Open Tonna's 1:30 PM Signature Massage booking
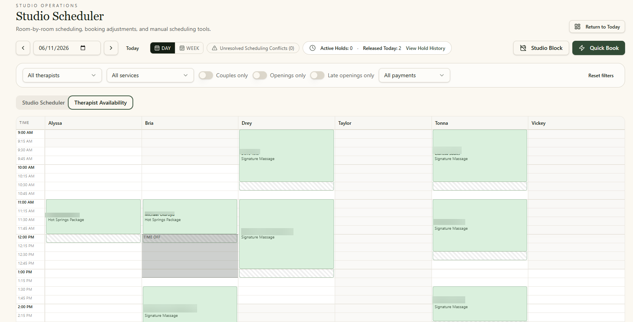Image resolution: width=633 pixels, height=322 pixels. 480,304
